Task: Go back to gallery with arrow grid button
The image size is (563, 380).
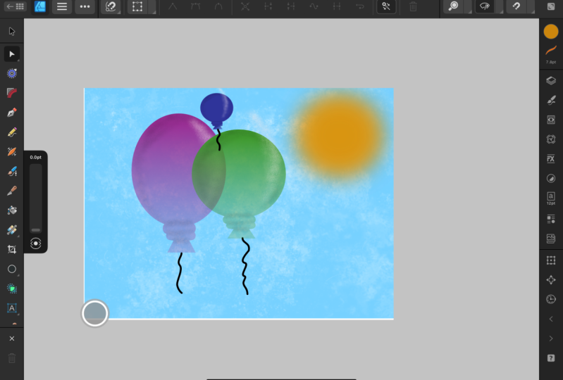Action: [15, 6]
